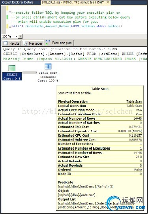
Task: Close the 978_09_1.sql query tab
Action: tap(108, 2)
